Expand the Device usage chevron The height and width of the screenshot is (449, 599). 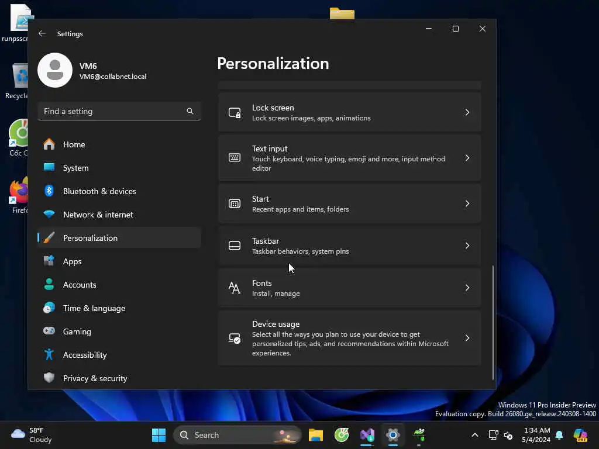pos(467,338)
